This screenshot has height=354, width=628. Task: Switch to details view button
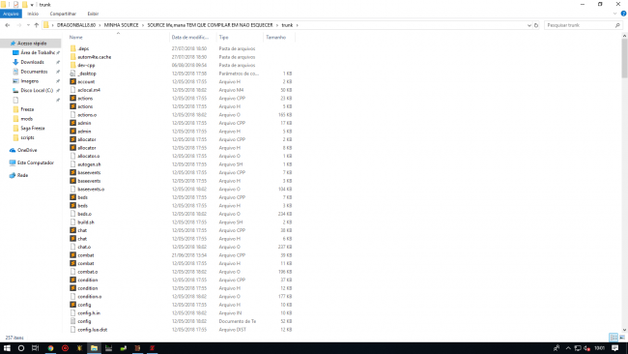point(614,338)
